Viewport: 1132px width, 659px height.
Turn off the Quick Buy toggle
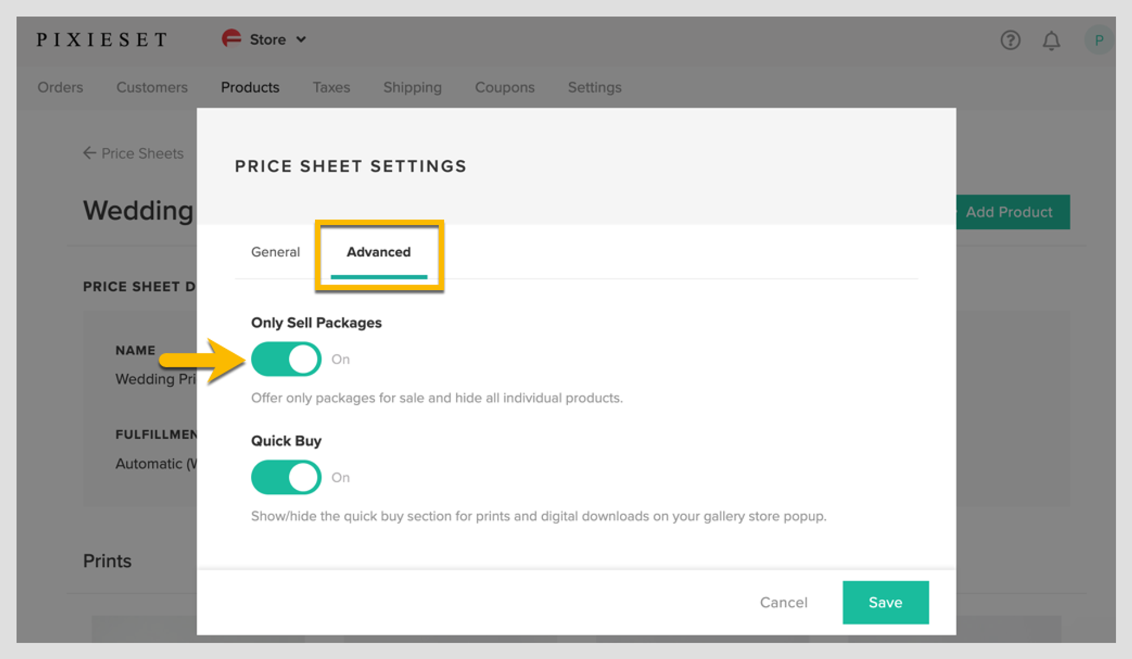(x=286, y=477)
